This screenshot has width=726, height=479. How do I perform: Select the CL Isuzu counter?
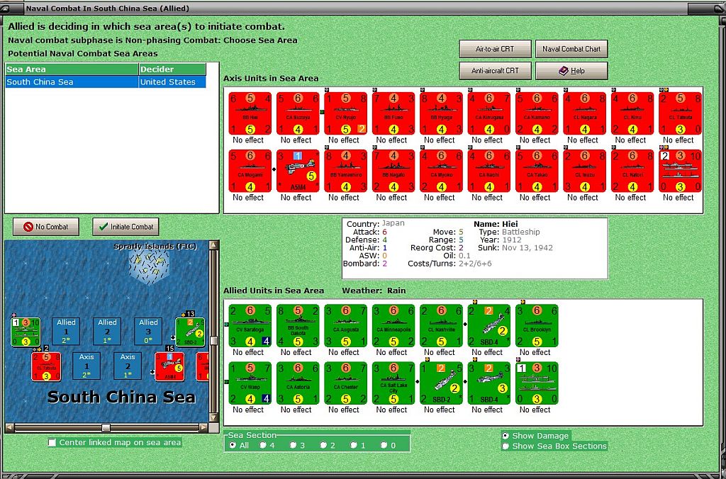pos(584,171)
